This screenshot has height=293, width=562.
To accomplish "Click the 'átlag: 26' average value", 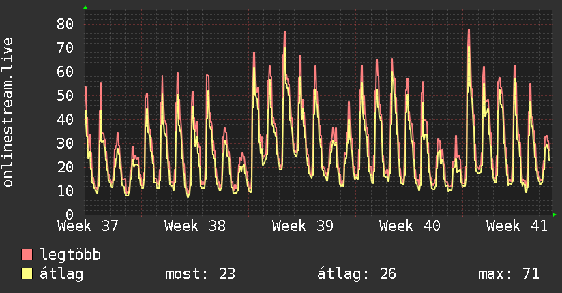I will (x=357, y=274).
